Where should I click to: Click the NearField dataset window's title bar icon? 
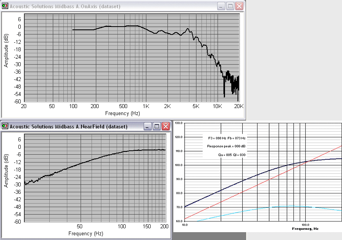point(5,126)
